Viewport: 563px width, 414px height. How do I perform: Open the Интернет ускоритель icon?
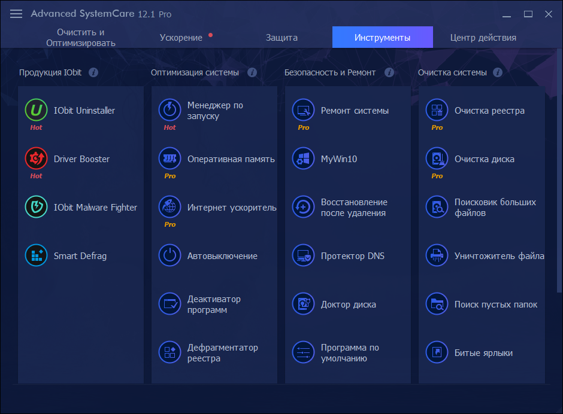[x=170, y=206]
